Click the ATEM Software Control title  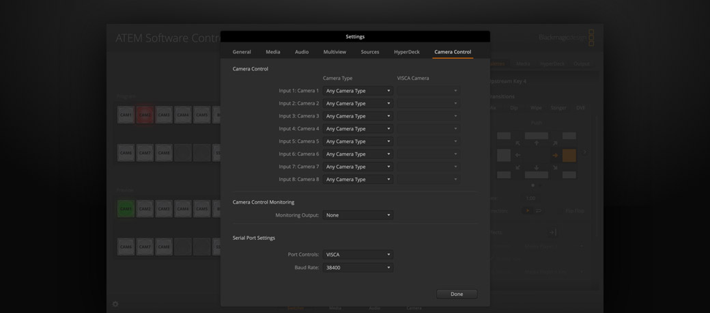168,38
